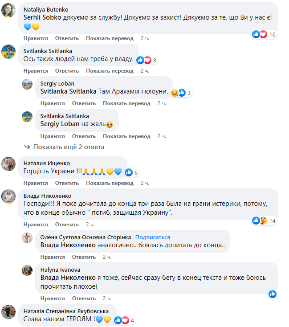Open reactions with count 14 on Влада's comment

[264, 220]
